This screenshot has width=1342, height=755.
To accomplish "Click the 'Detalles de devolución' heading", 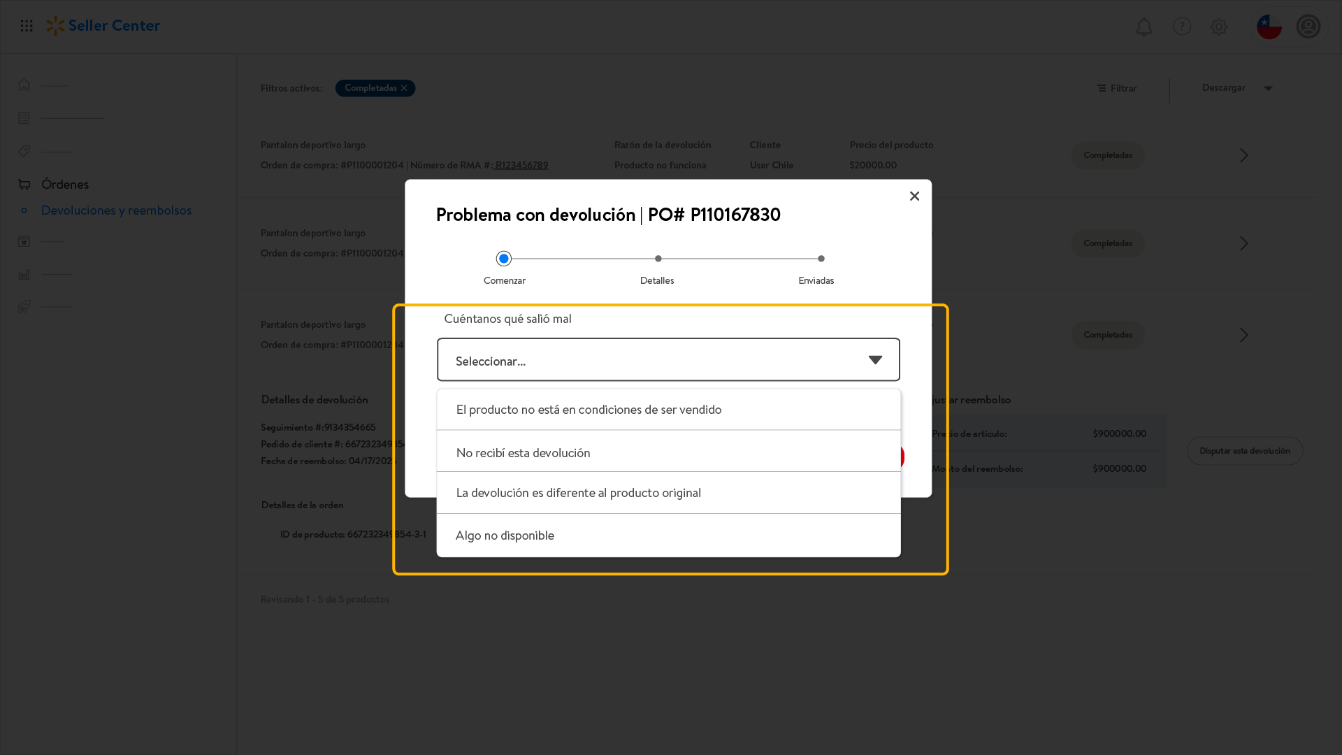I will pyautogui.click(x=315, y=400).
